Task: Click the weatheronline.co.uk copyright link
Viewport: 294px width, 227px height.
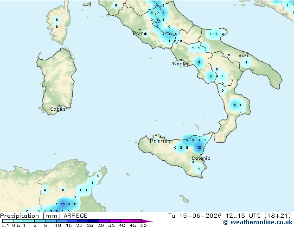Action: [x=258, y=222]
